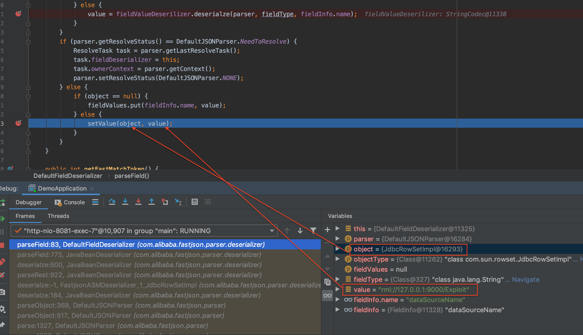
Task: Click View Breakpoints red circles icon
Action: click(3, 262)
